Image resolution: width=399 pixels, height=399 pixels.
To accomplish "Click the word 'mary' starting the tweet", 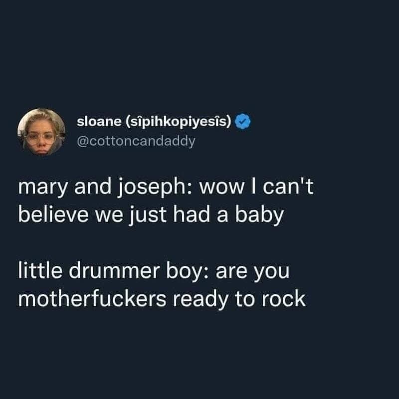I will point(43,189).
